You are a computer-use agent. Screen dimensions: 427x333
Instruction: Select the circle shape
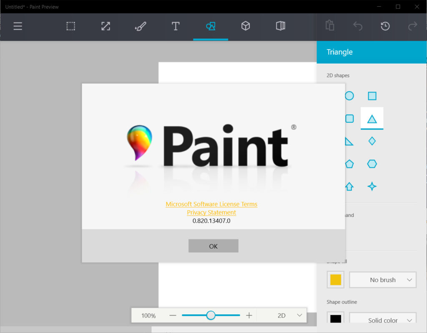pos(349,96)
